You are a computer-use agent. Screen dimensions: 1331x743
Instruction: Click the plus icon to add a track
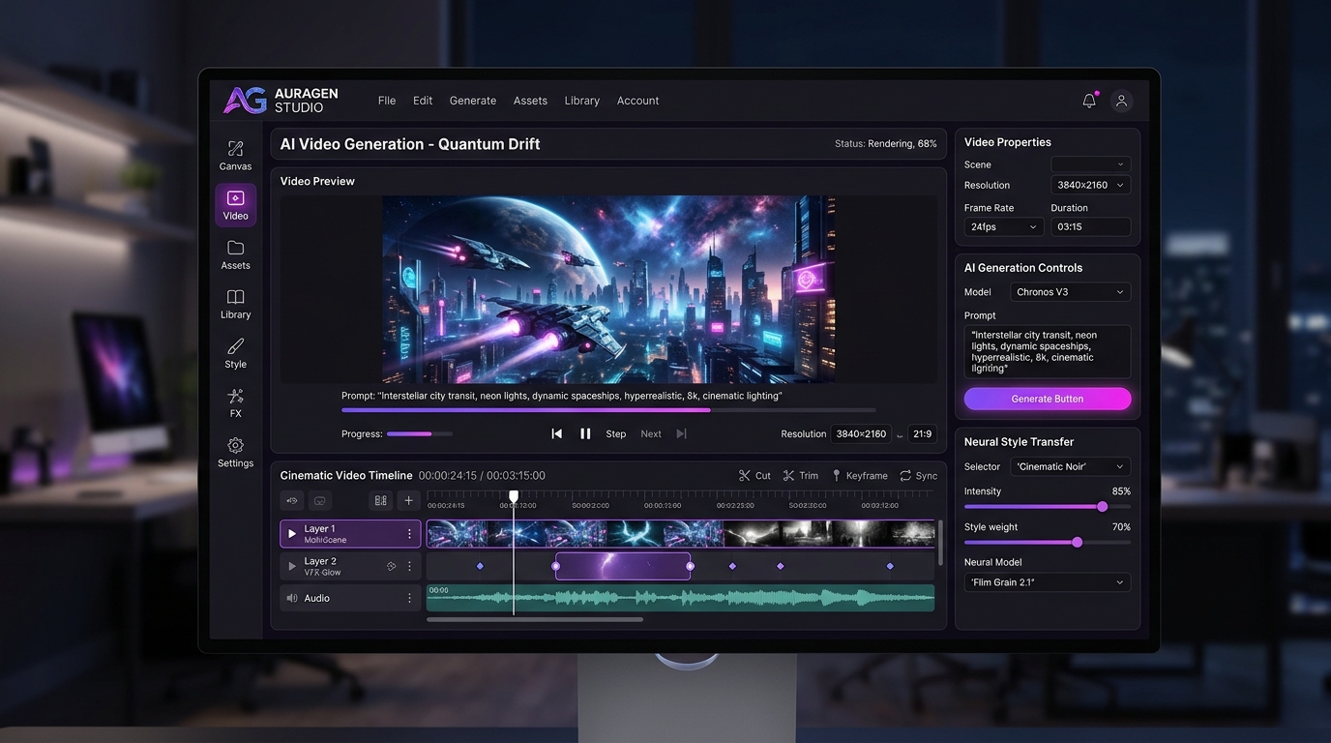[408, 500]
